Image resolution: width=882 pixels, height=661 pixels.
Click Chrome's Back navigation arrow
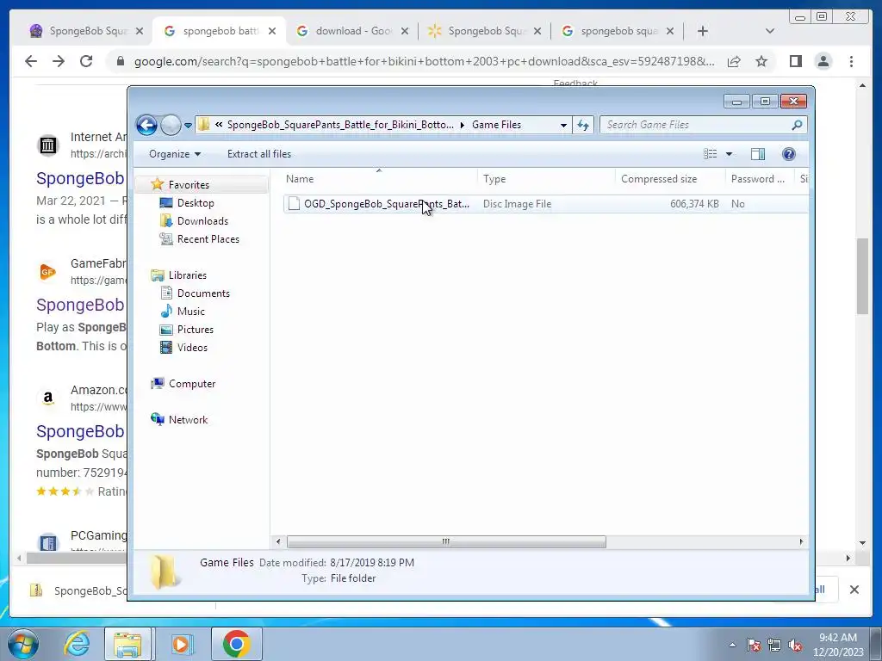[31, 61]
